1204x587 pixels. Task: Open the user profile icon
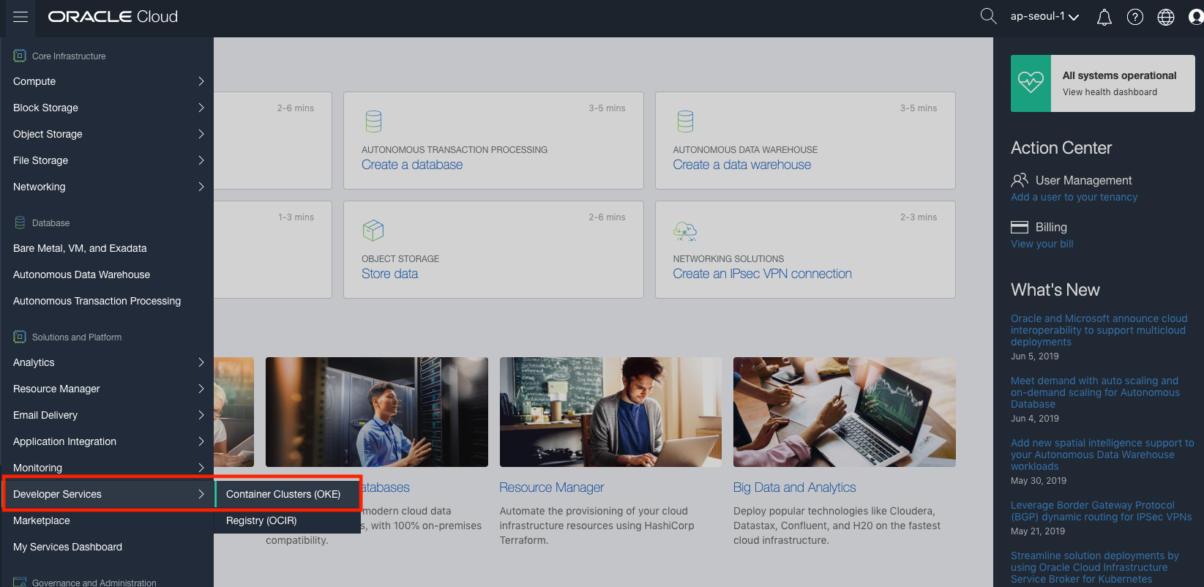[1196, 17]
